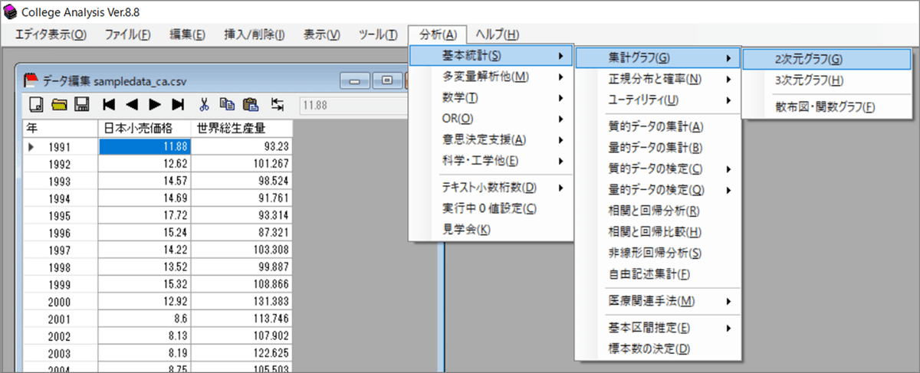The width and height of the screenshot is (920, 373).
Task: Click the Paste clipboard icon
Action: pyautogui.click(x=250, y=104)
